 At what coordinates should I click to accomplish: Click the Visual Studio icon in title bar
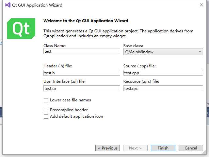[8, 5]
